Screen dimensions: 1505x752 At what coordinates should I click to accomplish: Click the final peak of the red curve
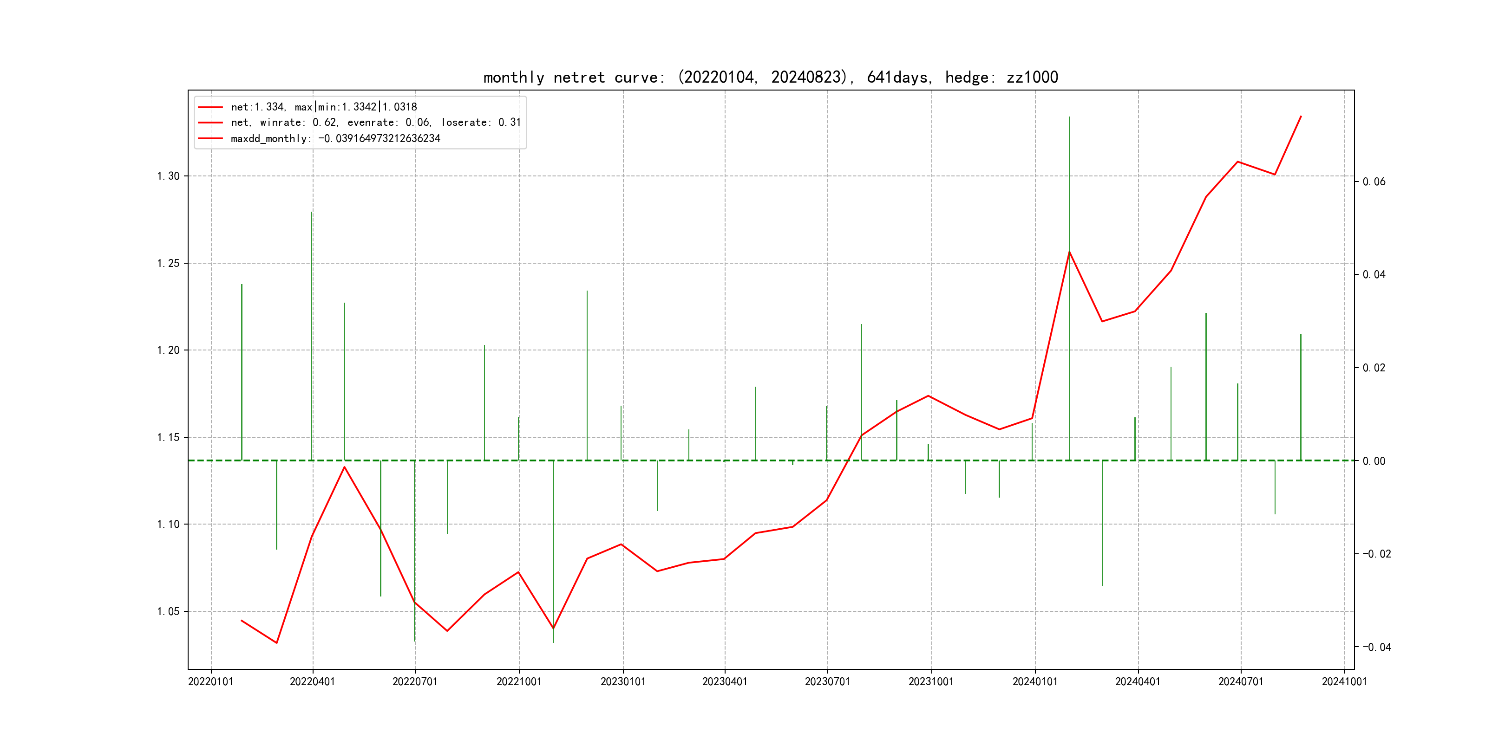tap(1301, 117)
